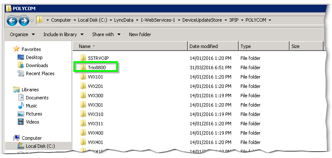Viewport: 332px width, 158px height.
Task: Expand the arrow before 3PIP breadcrumb
Action: (x=226, y=20)
